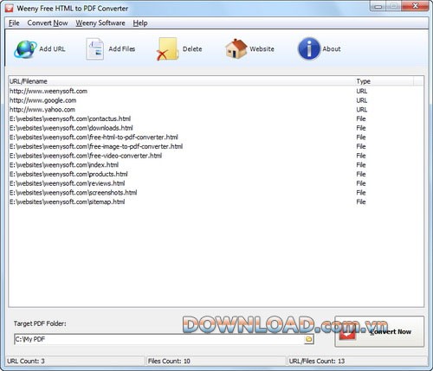Image resolution: width=433 pixels, height=371 pixels.
Task: Click the Convert Now button
Action: tap(379, 331)
